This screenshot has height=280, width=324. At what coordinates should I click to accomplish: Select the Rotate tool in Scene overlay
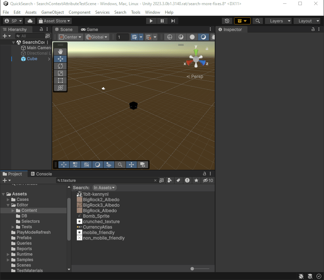click(x=60, y=66)
